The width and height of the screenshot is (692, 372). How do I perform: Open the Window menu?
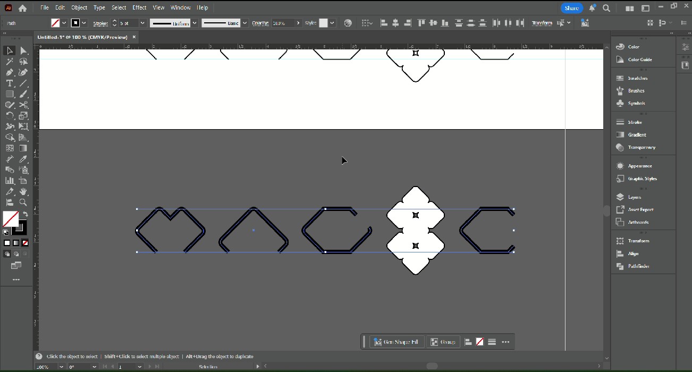(x=181, y=7)
